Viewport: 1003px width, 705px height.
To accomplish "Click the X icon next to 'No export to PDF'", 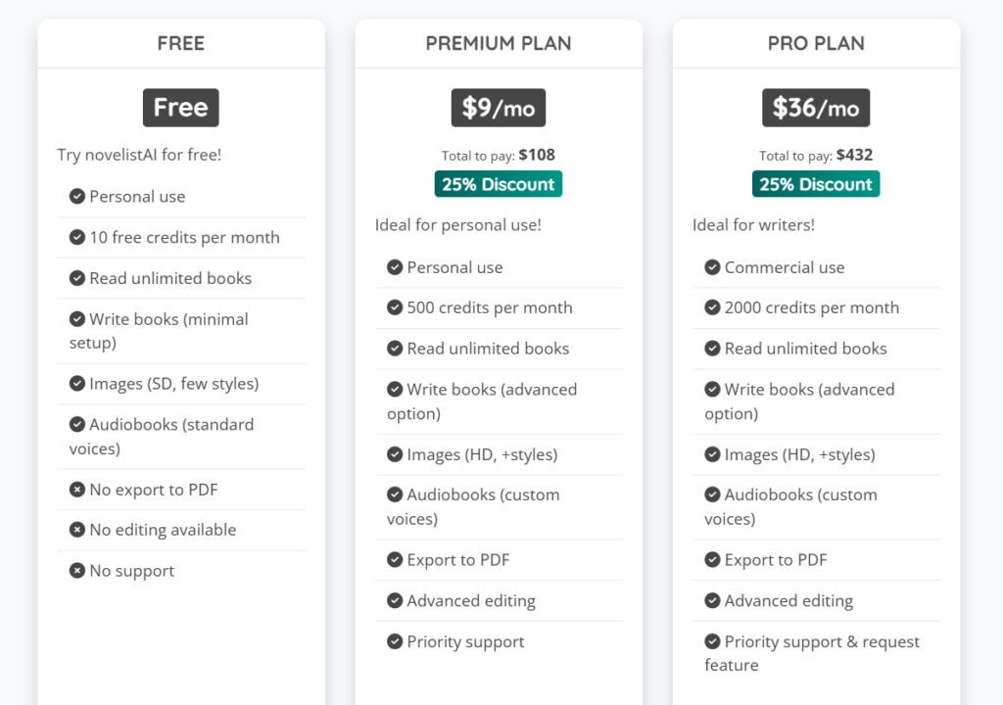I will tap(77, 490).
